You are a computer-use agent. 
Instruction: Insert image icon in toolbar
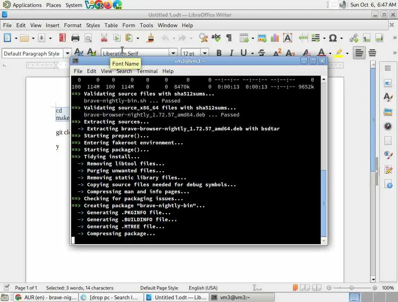(x=262, y=38)
